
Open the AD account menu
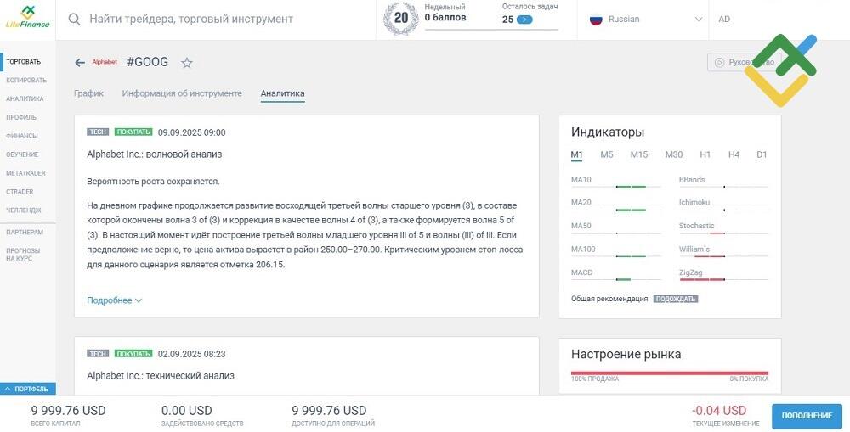pos(724,19)
